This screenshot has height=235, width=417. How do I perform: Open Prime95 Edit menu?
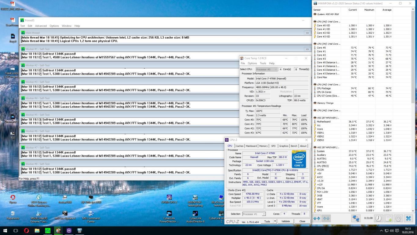click(30, 26)
